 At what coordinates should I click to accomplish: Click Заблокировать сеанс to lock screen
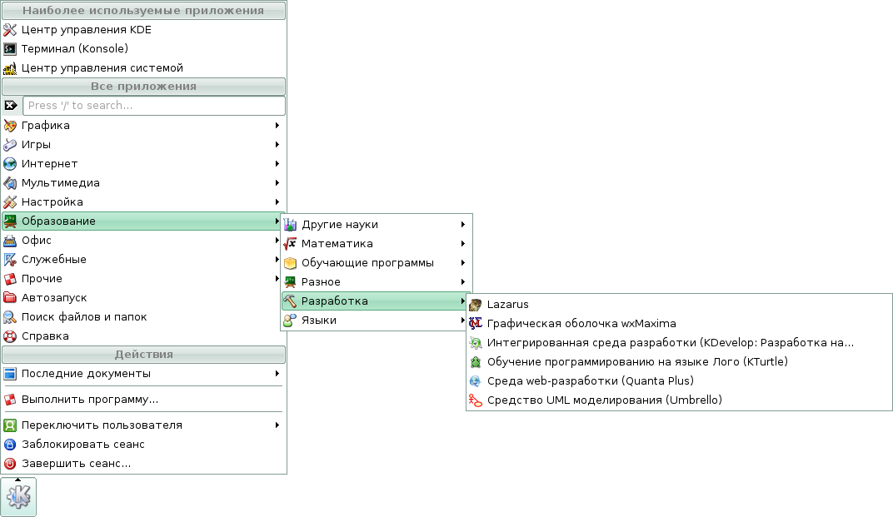[82, 445]
